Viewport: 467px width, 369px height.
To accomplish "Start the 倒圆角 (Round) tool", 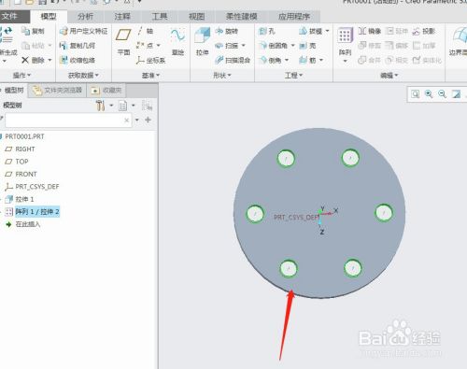I will tap(274, 46).
